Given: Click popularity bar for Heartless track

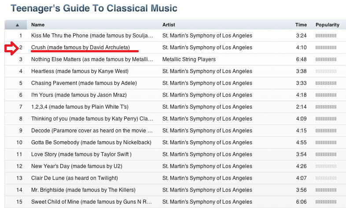Looking at the screenshot, I should tap(326, 71).
